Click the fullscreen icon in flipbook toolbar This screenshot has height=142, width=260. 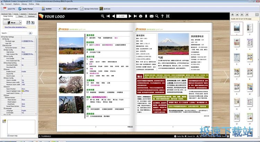(168, 16)
